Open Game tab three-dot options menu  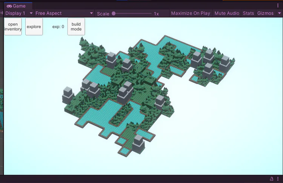click(x=278, y=6)
